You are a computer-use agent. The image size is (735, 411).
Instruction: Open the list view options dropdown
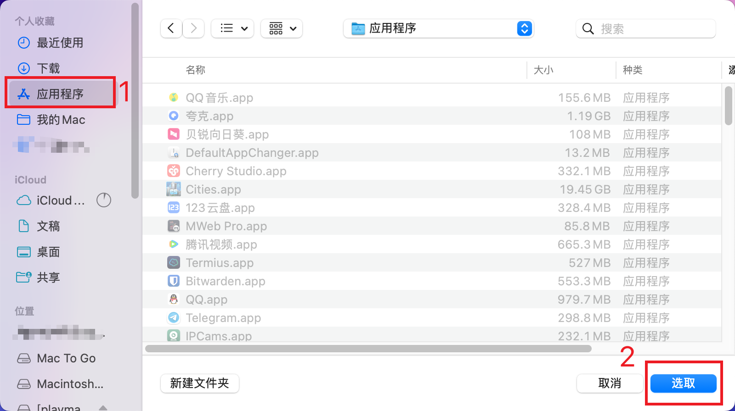point(232,28)
